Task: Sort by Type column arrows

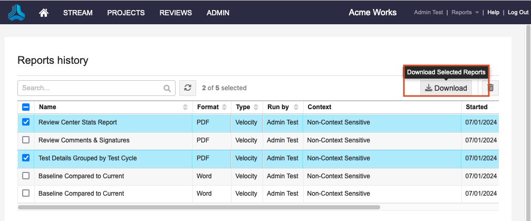Action: pos(256,107)
